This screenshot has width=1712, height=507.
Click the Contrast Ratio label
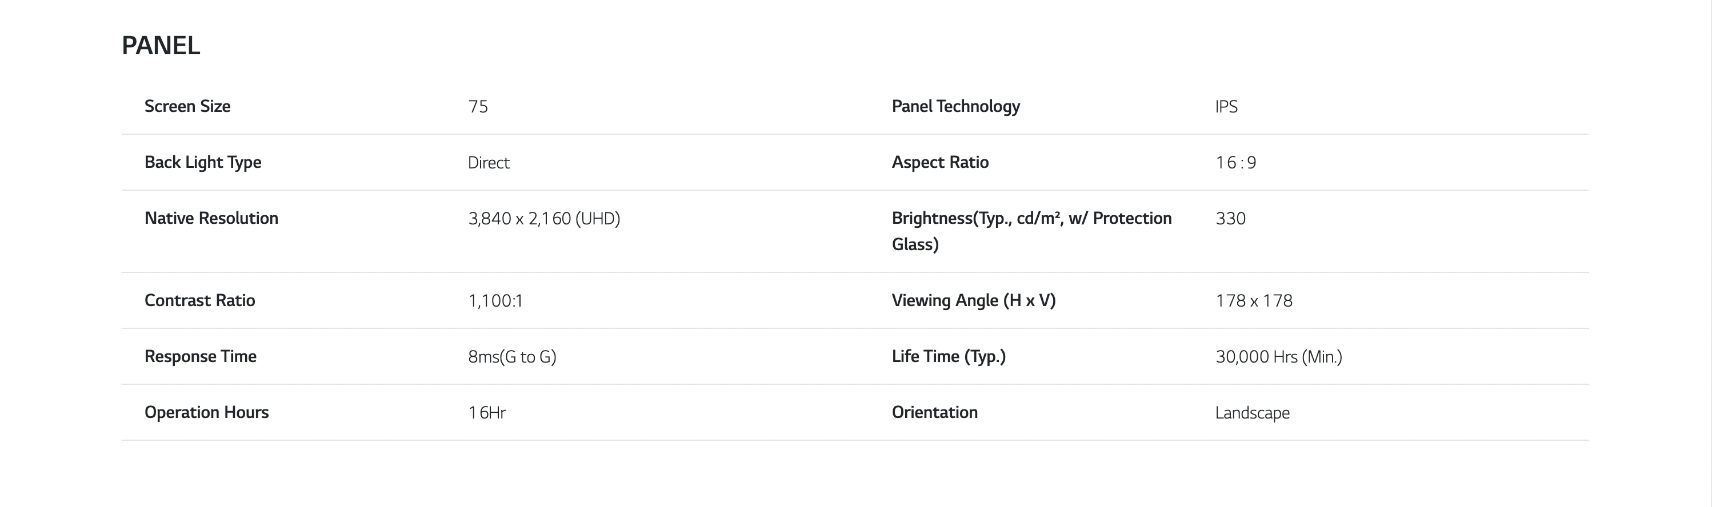[x=199, y=301]
